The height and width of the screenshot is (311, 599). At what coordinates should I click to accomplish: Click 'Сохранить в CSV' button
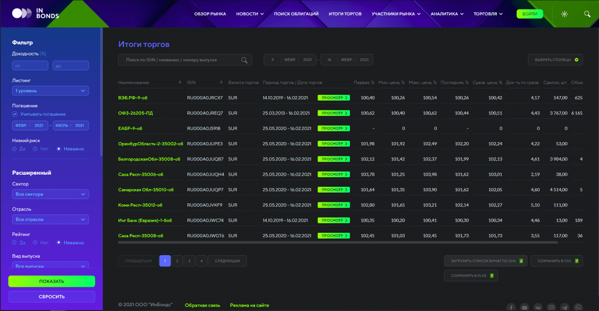click(557, 261)
